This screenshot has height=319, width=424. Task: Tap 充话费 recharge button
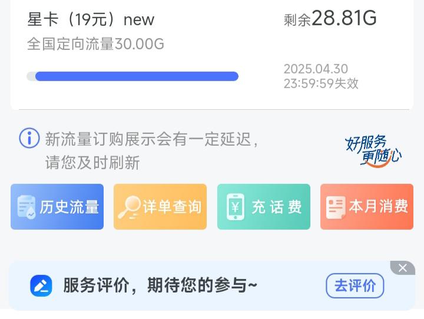(264, 207)
